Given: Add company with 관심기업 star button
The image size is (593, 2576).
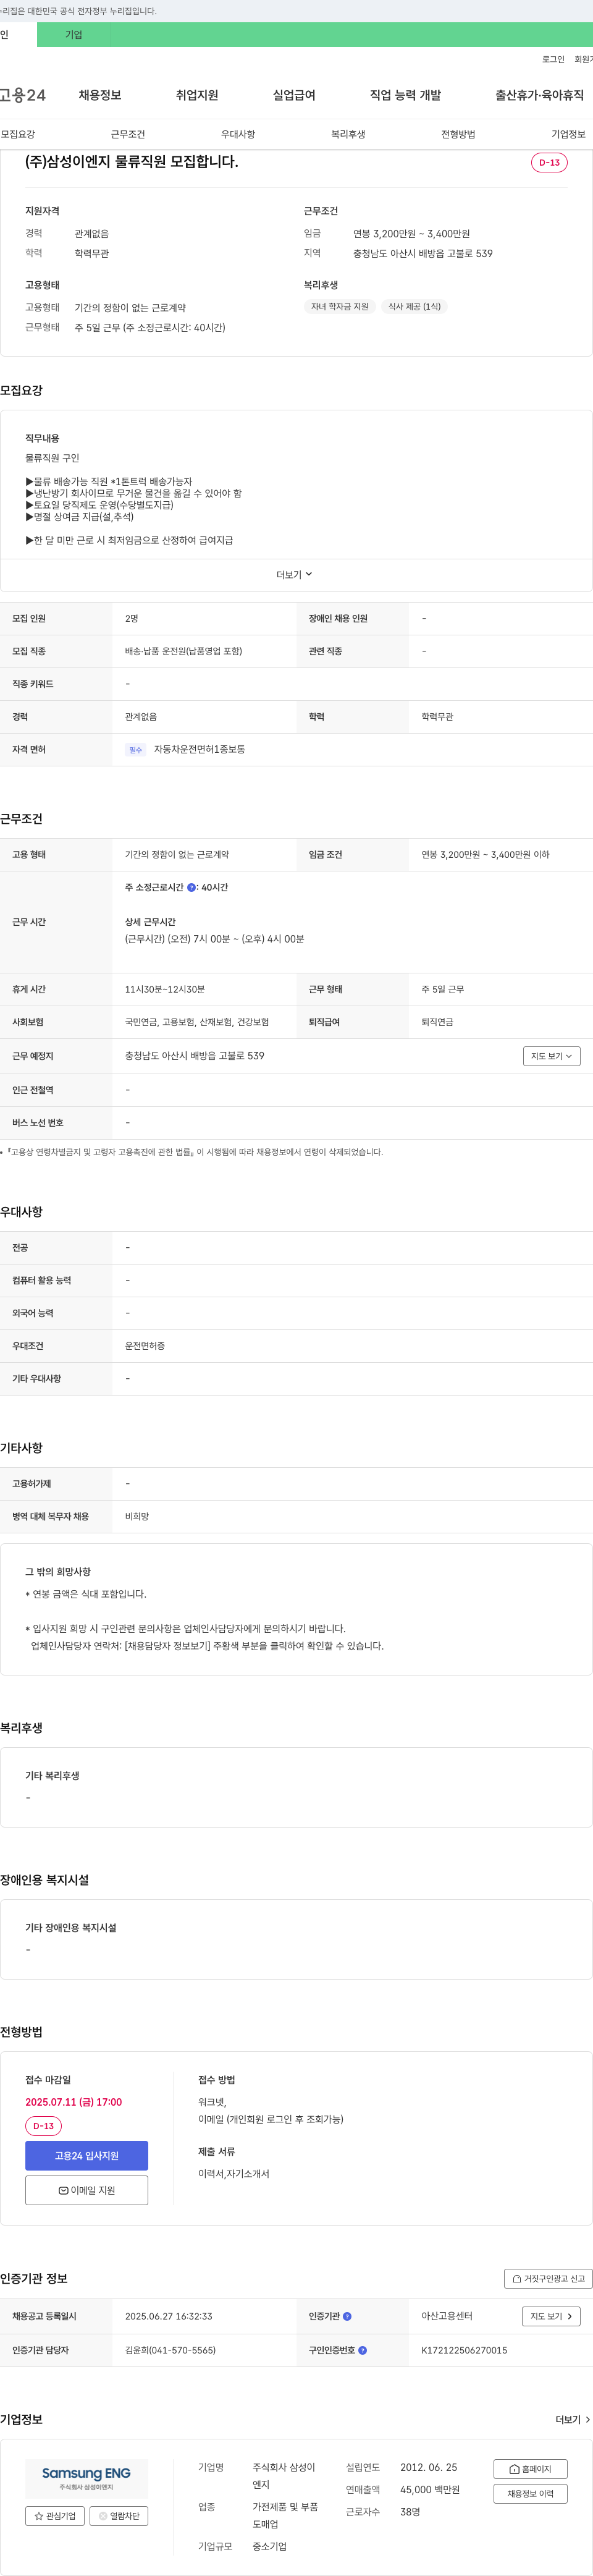Looking at the screenshot, I should pyautogui.click(x=55, y=2516).
